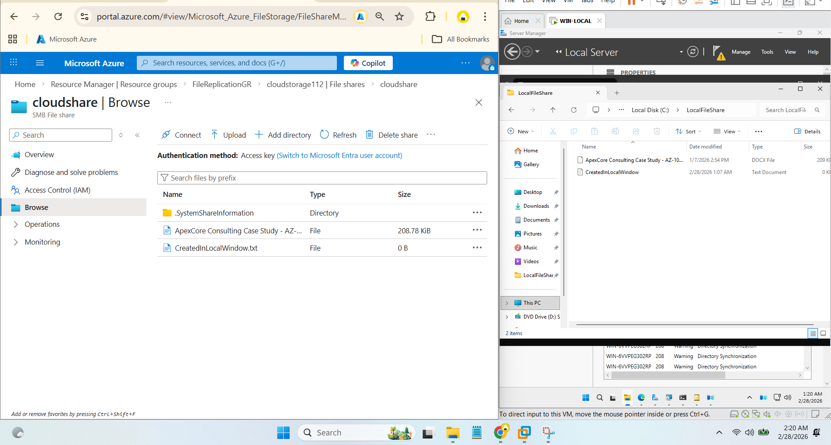Click the VM taskbar Start button
Screen dimensions: 831x445
point(586,397)
